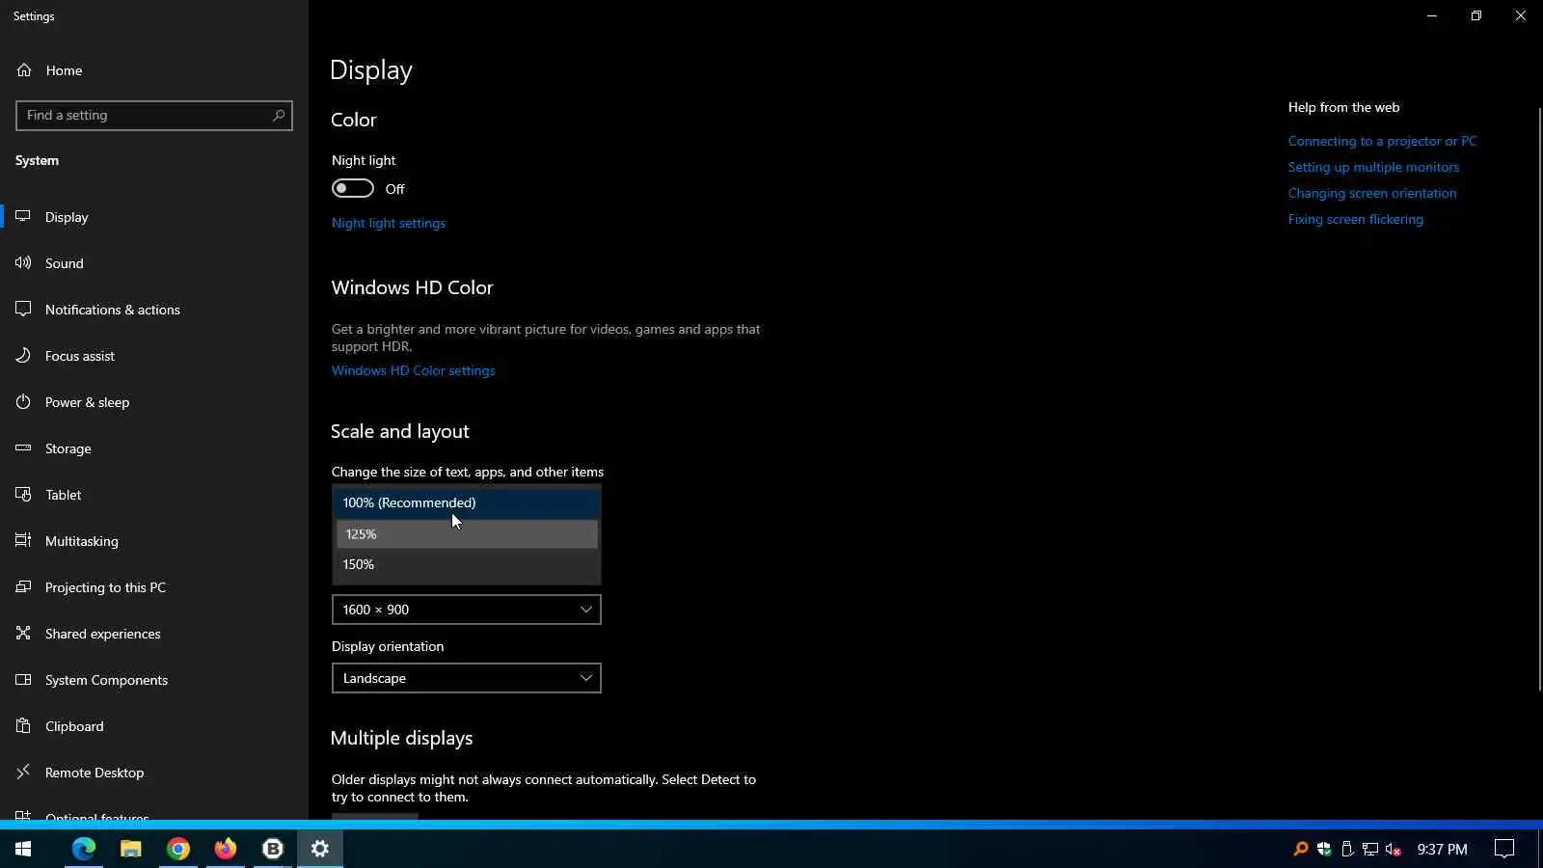The height and width of the screenshot is (868, 1543).
Task: Click the Remote Desktop label
Action: click(x=95, y=773)
